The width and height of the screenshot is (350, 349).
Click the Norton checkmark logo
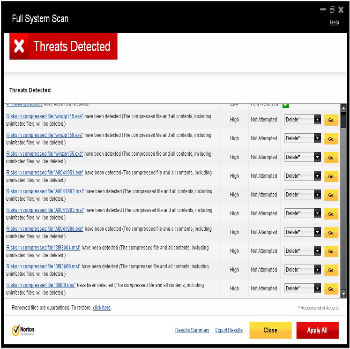click(16, 330)
